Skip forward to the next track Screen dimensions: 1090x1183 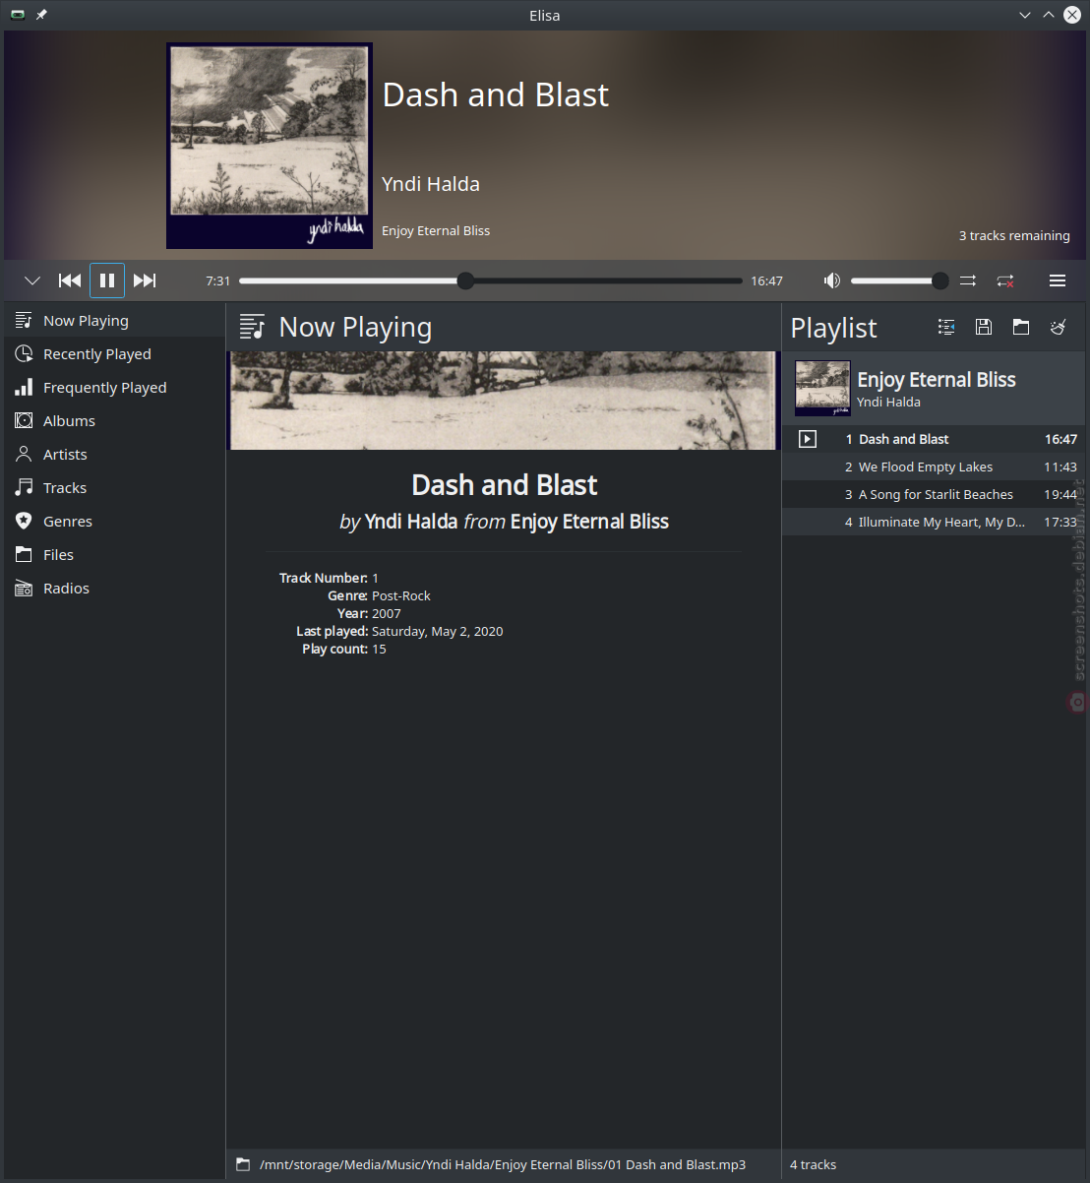(145, 280)
